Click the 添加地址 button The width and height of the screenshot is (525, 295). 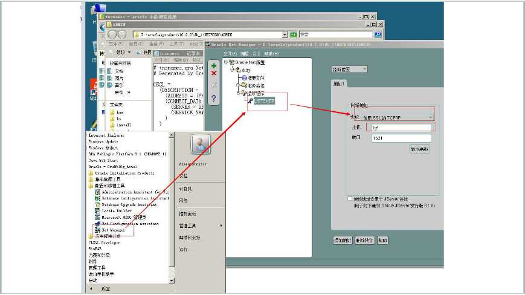(343, 240)
